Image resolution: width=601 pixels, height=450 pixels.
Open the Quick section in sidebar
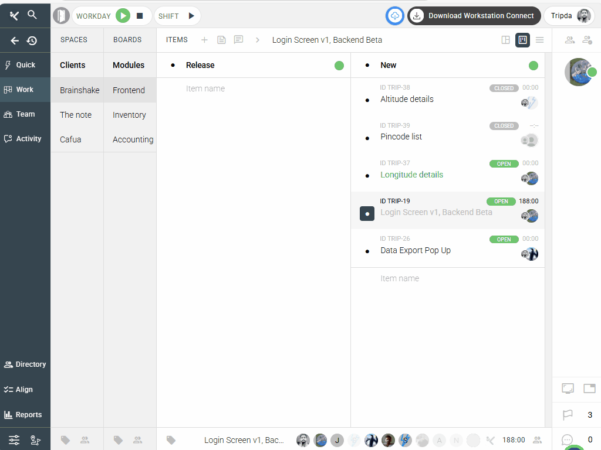tap(25, 65)
